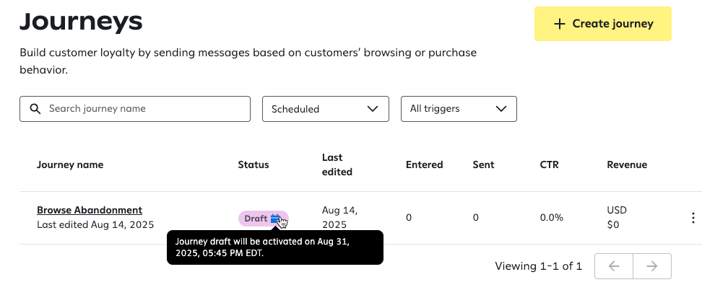Click the chevron on All triggers filter

(x=500, y=109)
